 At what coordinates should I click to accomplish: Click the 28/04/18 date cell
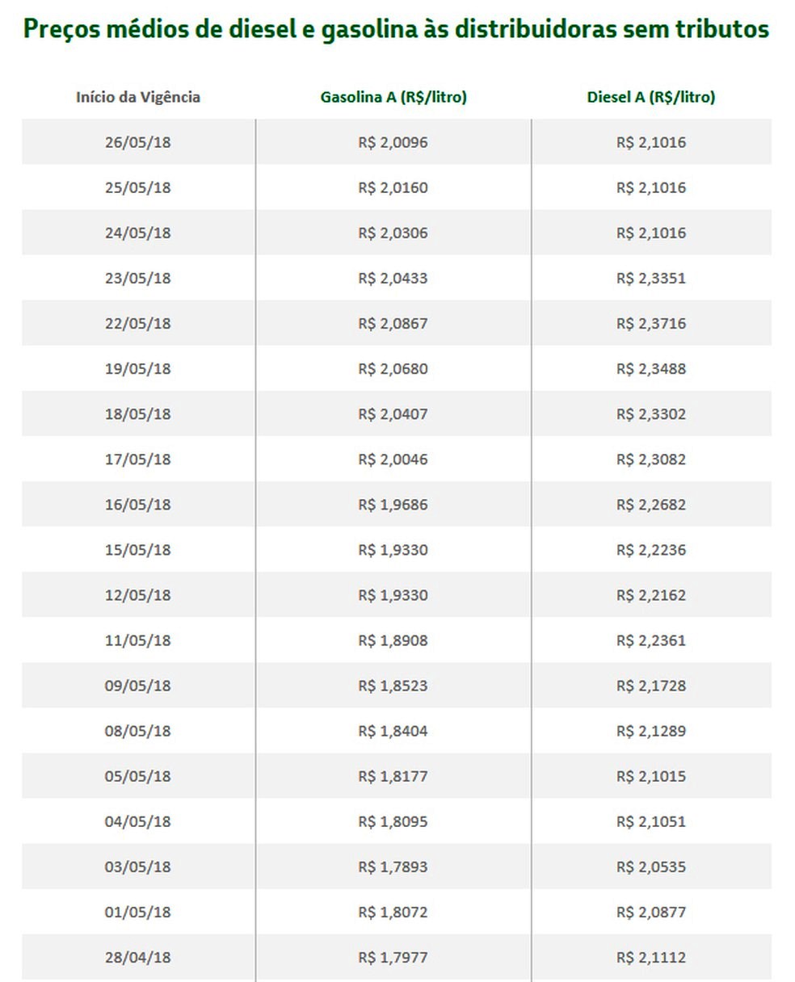point(138,957)
